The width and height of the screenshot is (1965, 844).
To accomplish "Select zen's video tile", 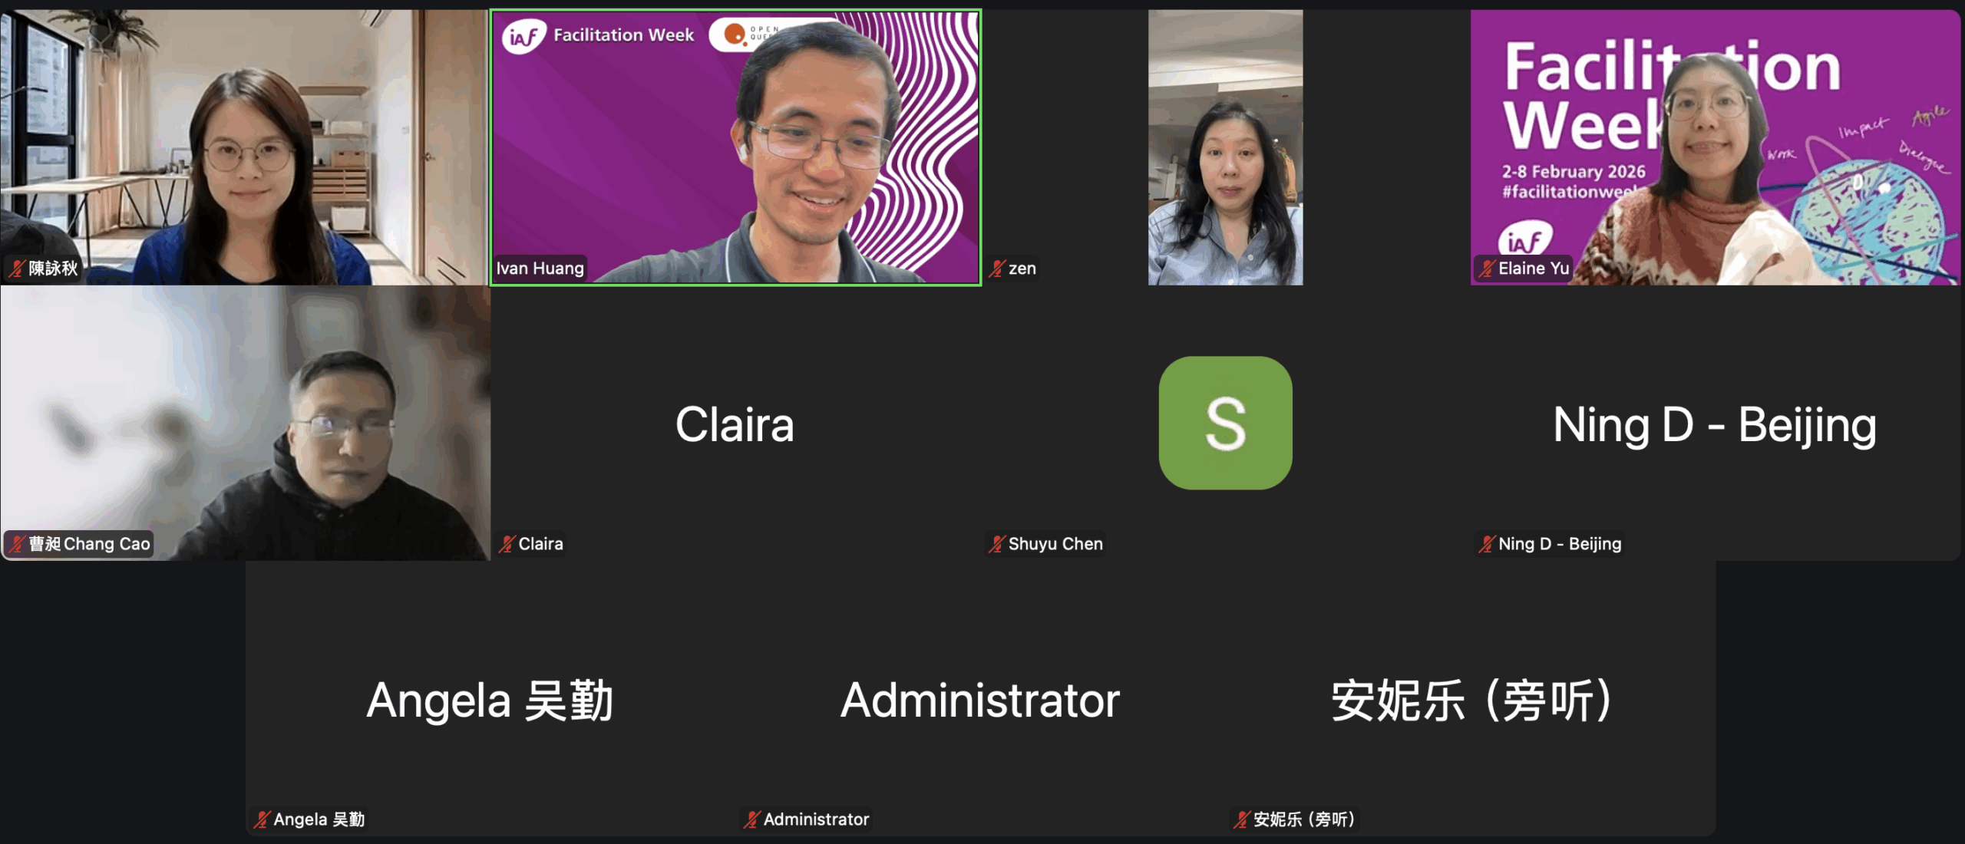I will click(1225, 147).
